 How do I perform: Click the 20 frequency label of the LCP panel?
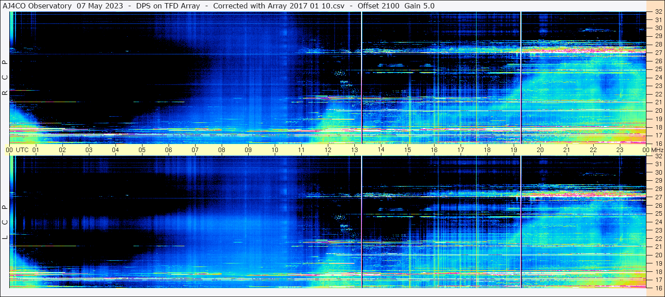click(658, 255)
